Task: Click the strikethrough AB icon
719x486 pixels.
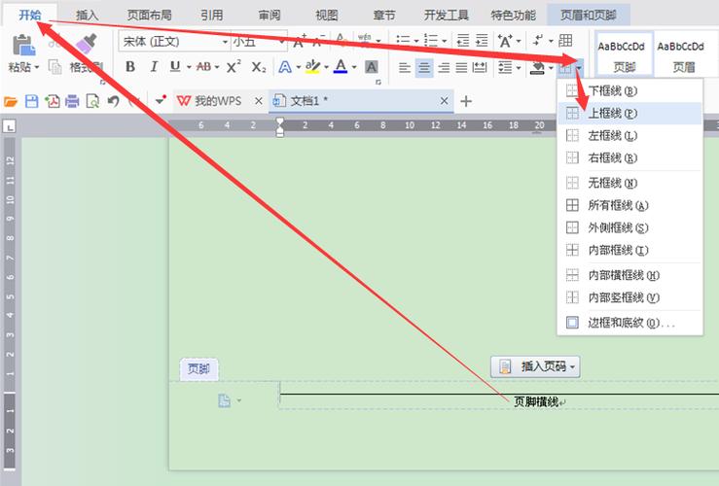Action: pos(203,67)
